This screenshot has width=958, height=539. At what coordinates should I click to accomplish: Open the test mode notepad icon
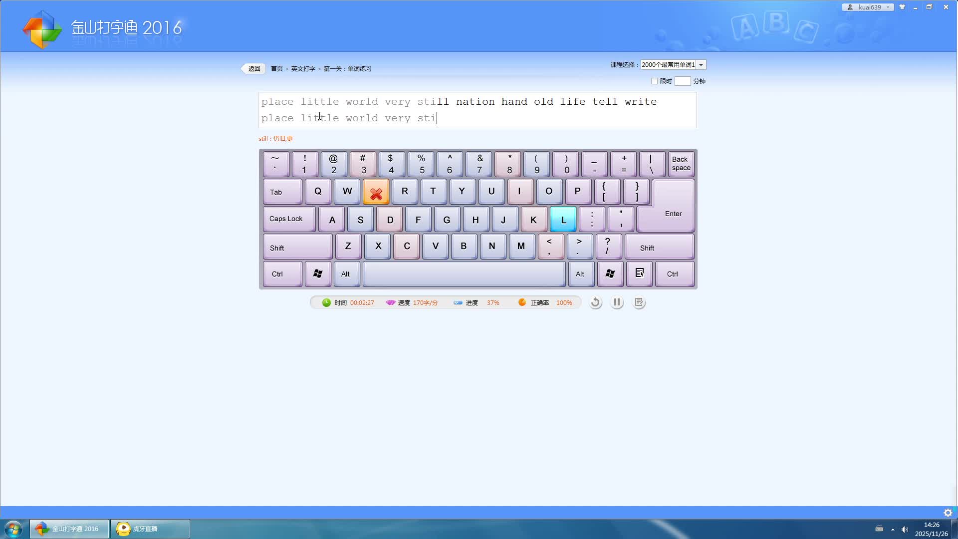(x=639, y=302)
